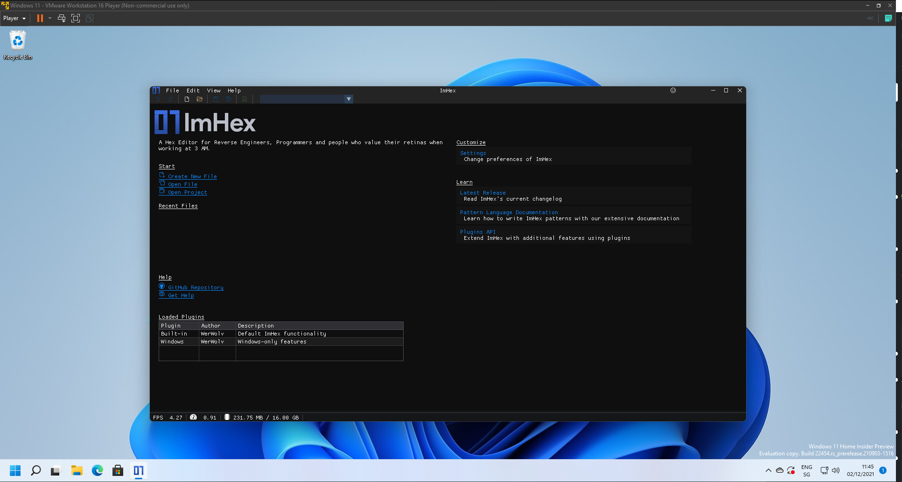Open the toolbar search dropdown arrow
Viewport: 902px width, 482px height.
[x=349, y=99]
